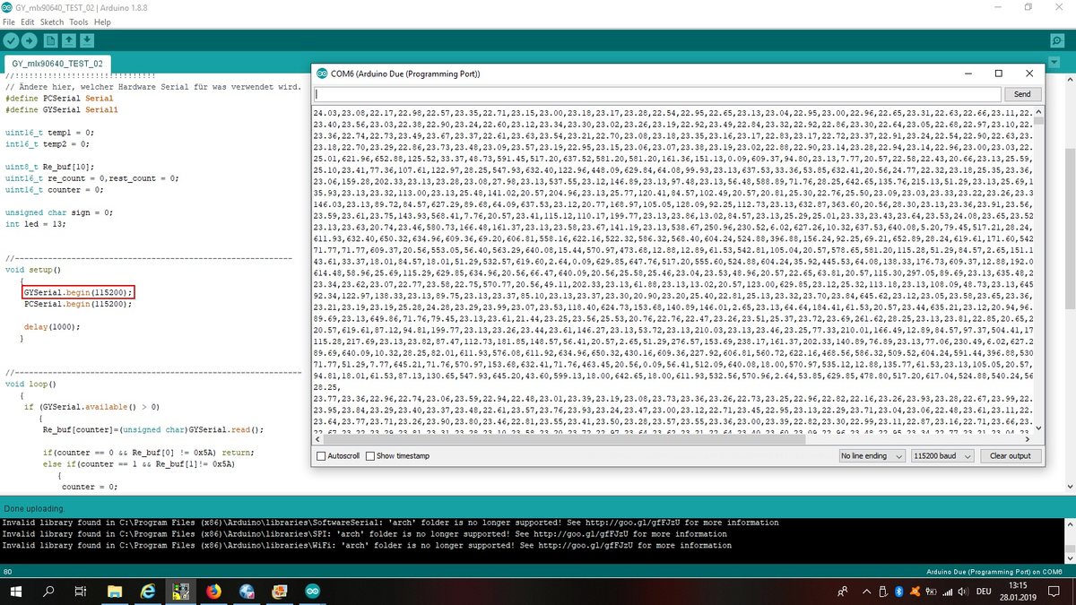The width and height of the screenshot is (1076, 605).
Task: Click PCSerial.begin(115200) line in code
Action: 78,304
